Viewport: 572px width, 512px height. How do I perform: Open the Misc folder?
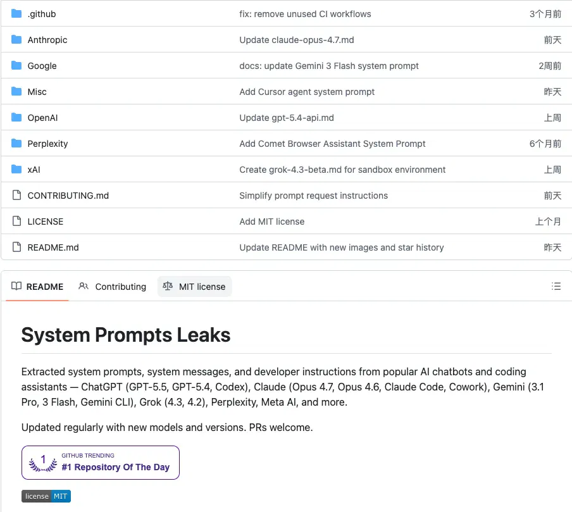pos(37,92)
